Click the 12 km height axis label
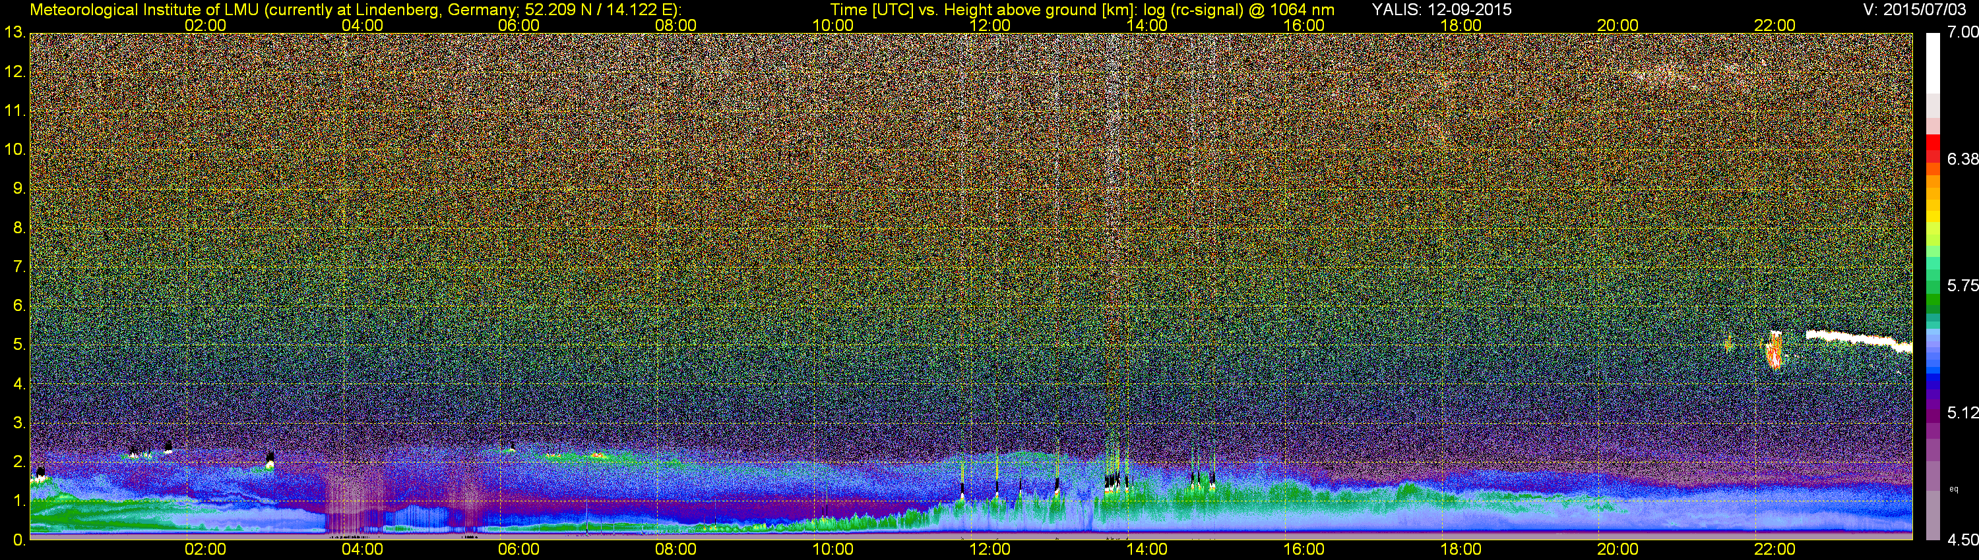 pos(15,72)
